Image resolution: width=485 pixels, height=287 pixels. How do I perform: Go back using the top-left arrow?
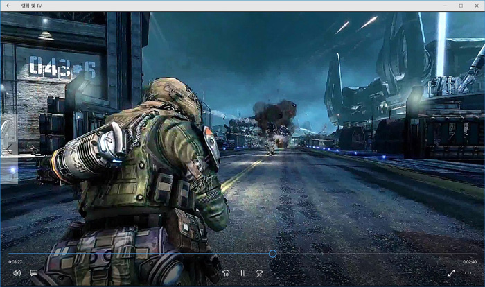[x=8, y=6]
